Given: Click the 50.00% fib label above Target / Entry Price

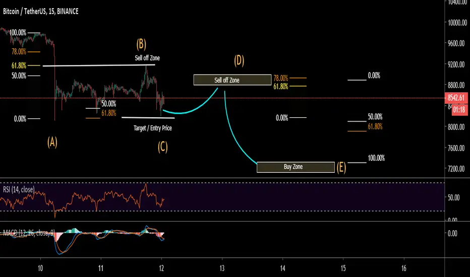Looking at the screenshot, I should click(108, 104).
